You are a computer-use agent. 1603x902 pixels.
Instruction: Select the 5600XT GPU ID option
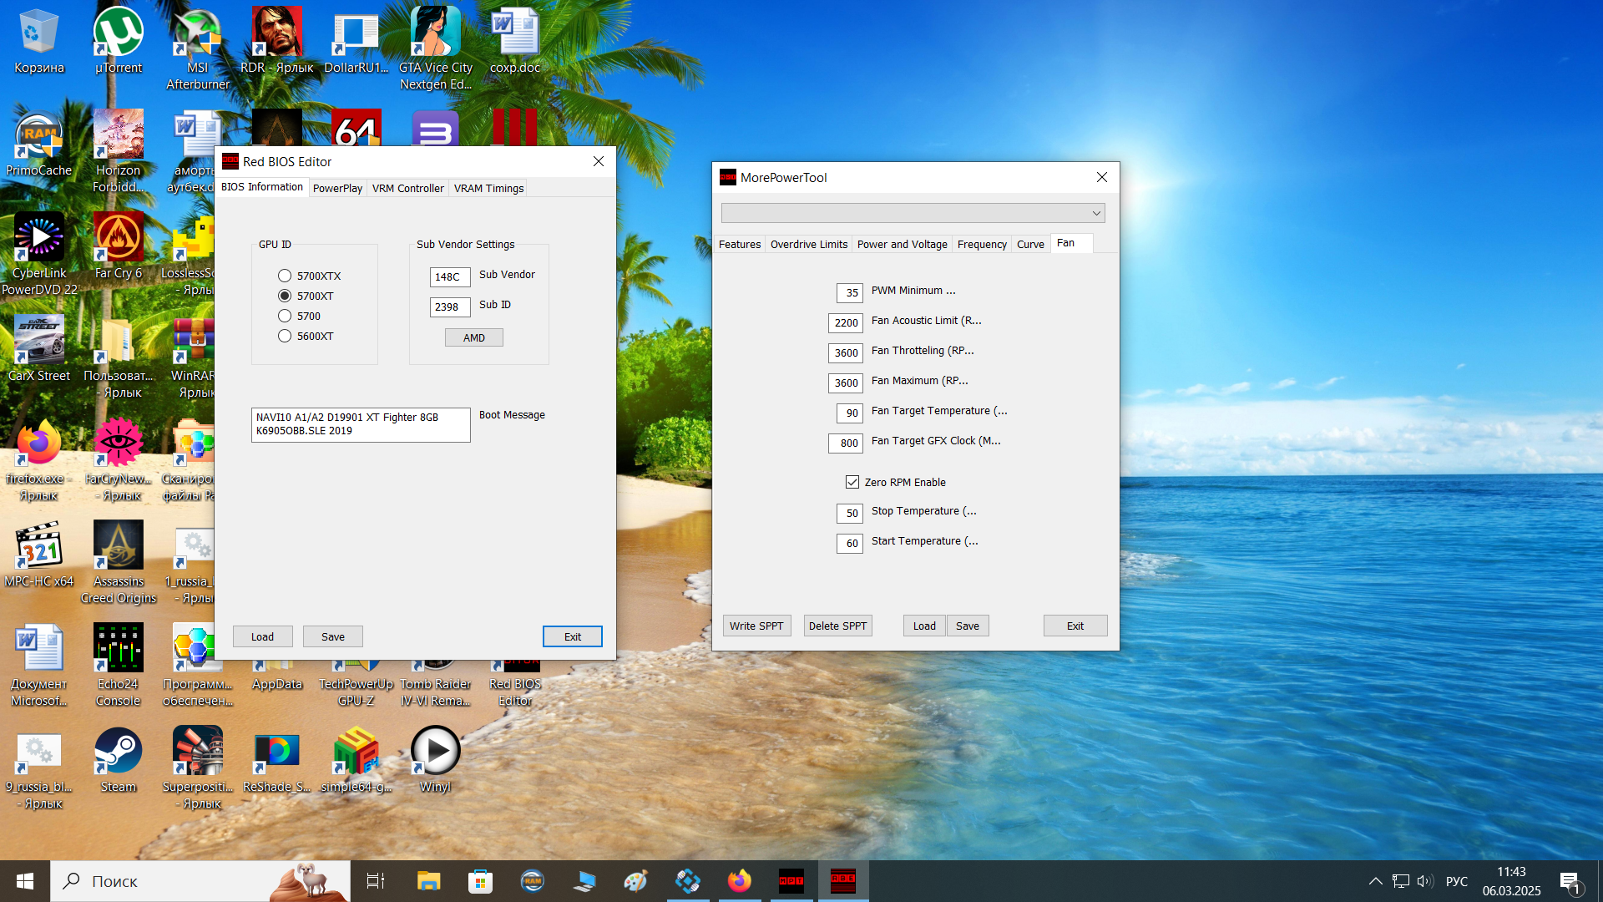(x=285, y=336)
